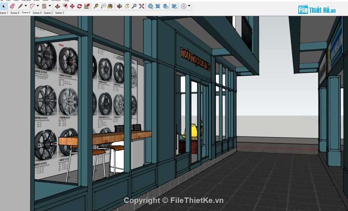Select the active Scene 6 tab
The height and width of the screenshot is (211, 348).
[26, 13]
